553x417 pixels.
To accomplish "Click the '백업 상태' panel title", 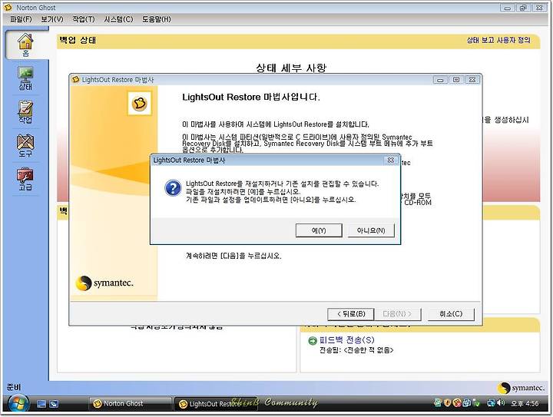I will [x=78, y=40].
